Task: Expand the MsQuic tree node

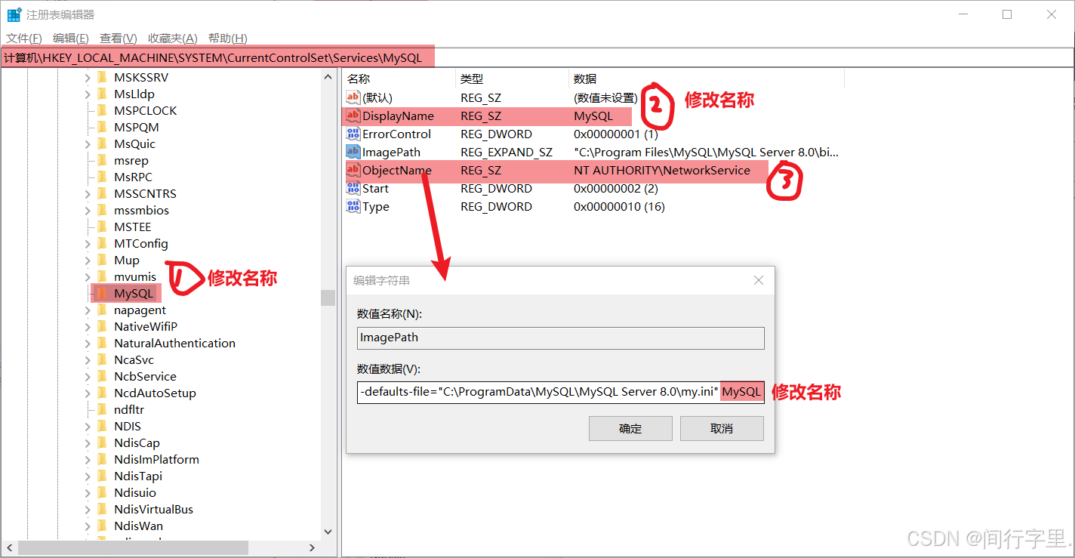Action: point(87,143)
